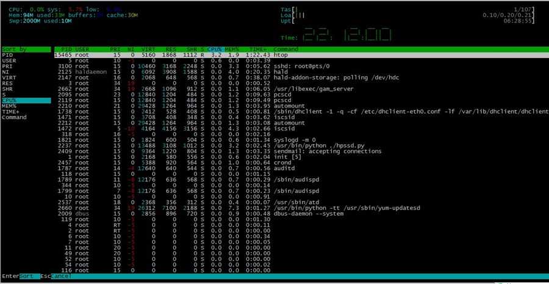Select pcscd process with PID 2095
This screenshot has width=549, height=284.
301,95
